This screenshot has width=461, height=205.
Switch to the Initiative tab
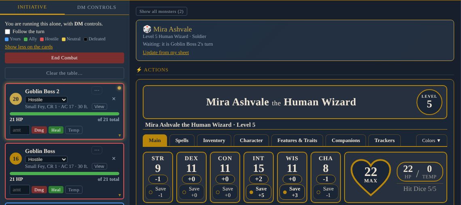click(32, 7)
